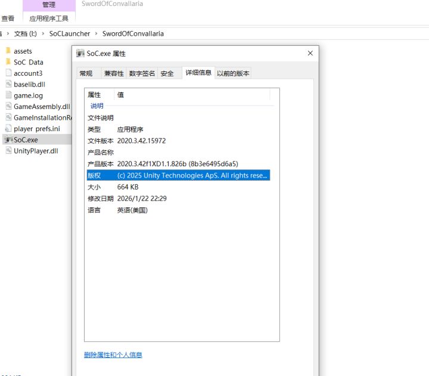
Task: Select the SoC_Data folder name
Action: (x=29, y=62)
